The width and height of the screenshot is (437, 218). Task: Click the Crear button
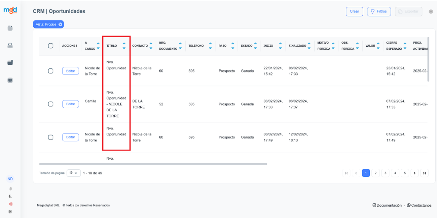tap(354, 11)
